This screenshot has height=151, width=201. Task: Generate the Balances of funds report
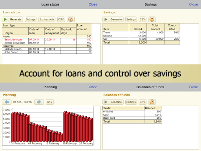(113, 102)
